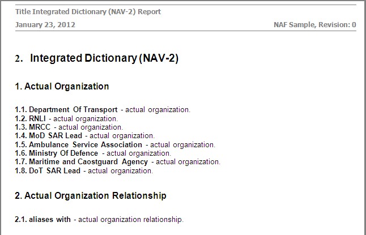Click the report title header text
The image size is (366, 235).
88,11
